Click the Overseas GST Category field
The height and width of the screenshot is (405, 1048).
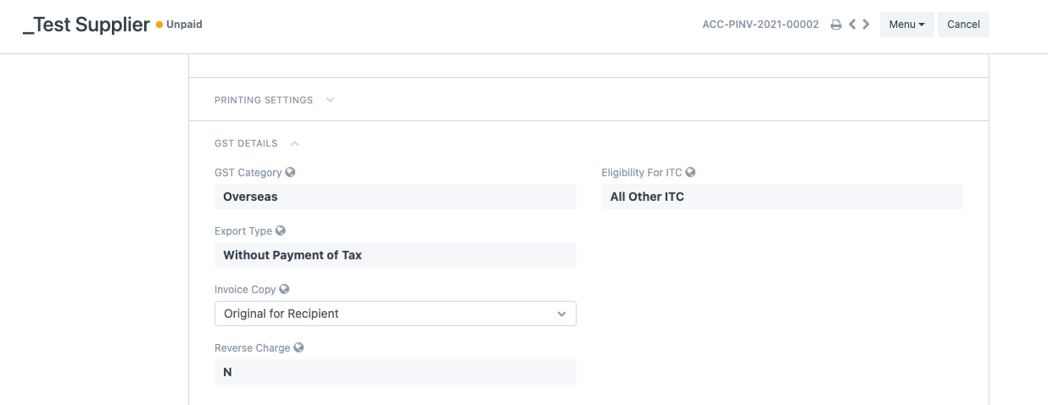[x=395, y=197]
